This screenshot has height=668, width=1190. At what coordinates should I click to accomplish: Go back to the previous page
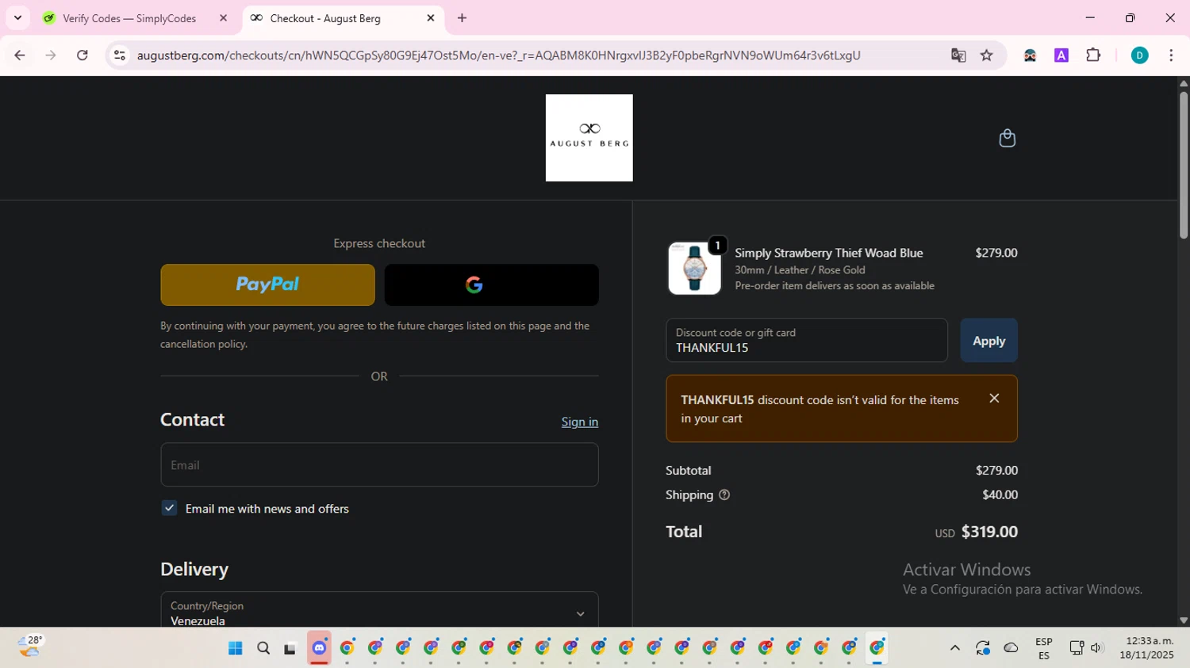click(x=20, y=55)
